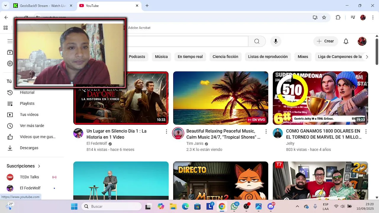This screenshot has height=213, width=379.
Task: Filter by Mixes chip
Action: coord(303,57)
